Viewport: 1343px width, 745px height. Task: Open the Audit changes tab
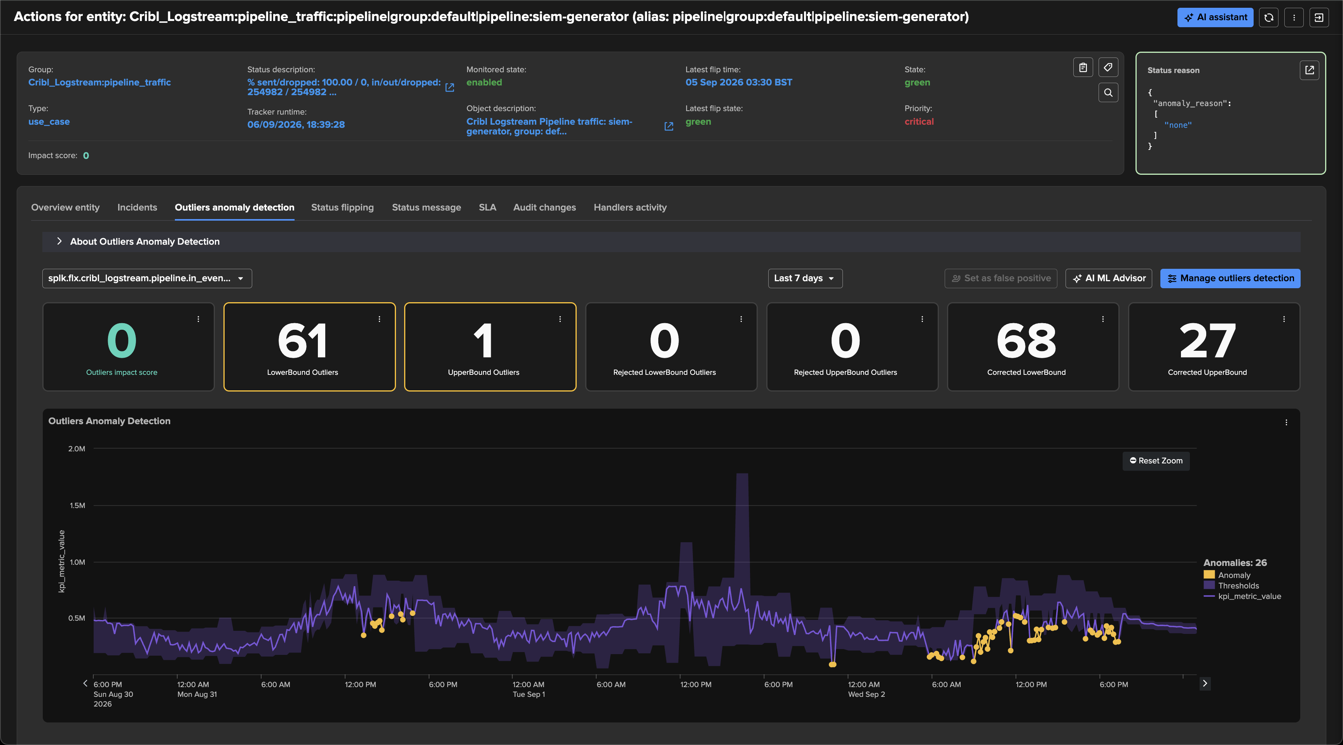pyautogui.click(x=544, y=207)
